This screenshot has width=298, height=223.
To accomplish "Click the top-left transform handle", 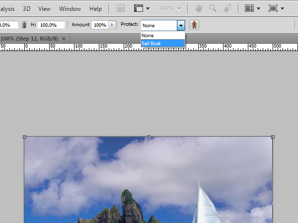I will (24, 137).
